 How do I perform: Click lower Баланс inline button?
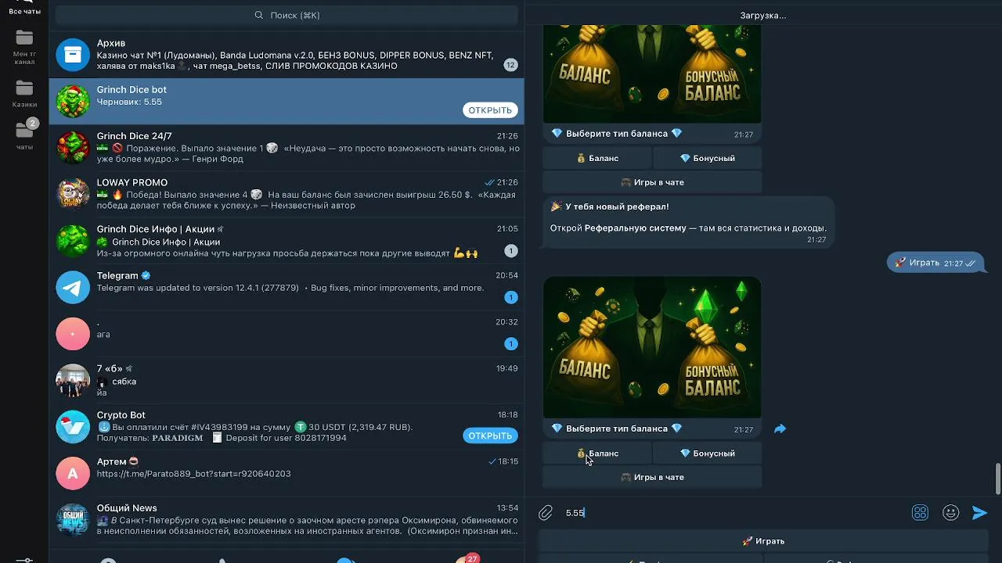tap(597, 454)
